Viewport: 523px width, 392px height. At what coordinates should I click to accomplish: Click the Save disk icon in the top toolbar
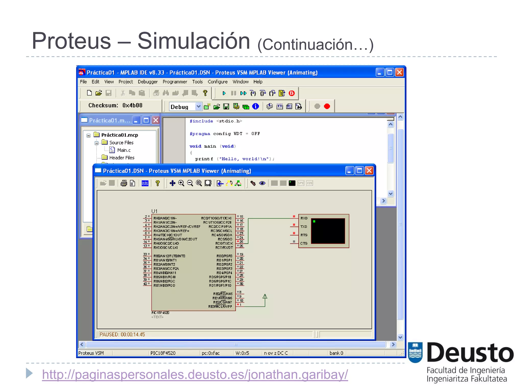109,93
